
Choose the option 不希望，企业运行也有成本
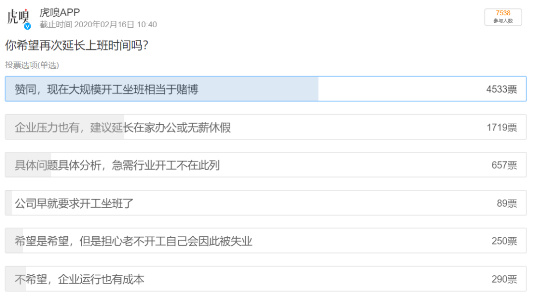click(80, 279)
